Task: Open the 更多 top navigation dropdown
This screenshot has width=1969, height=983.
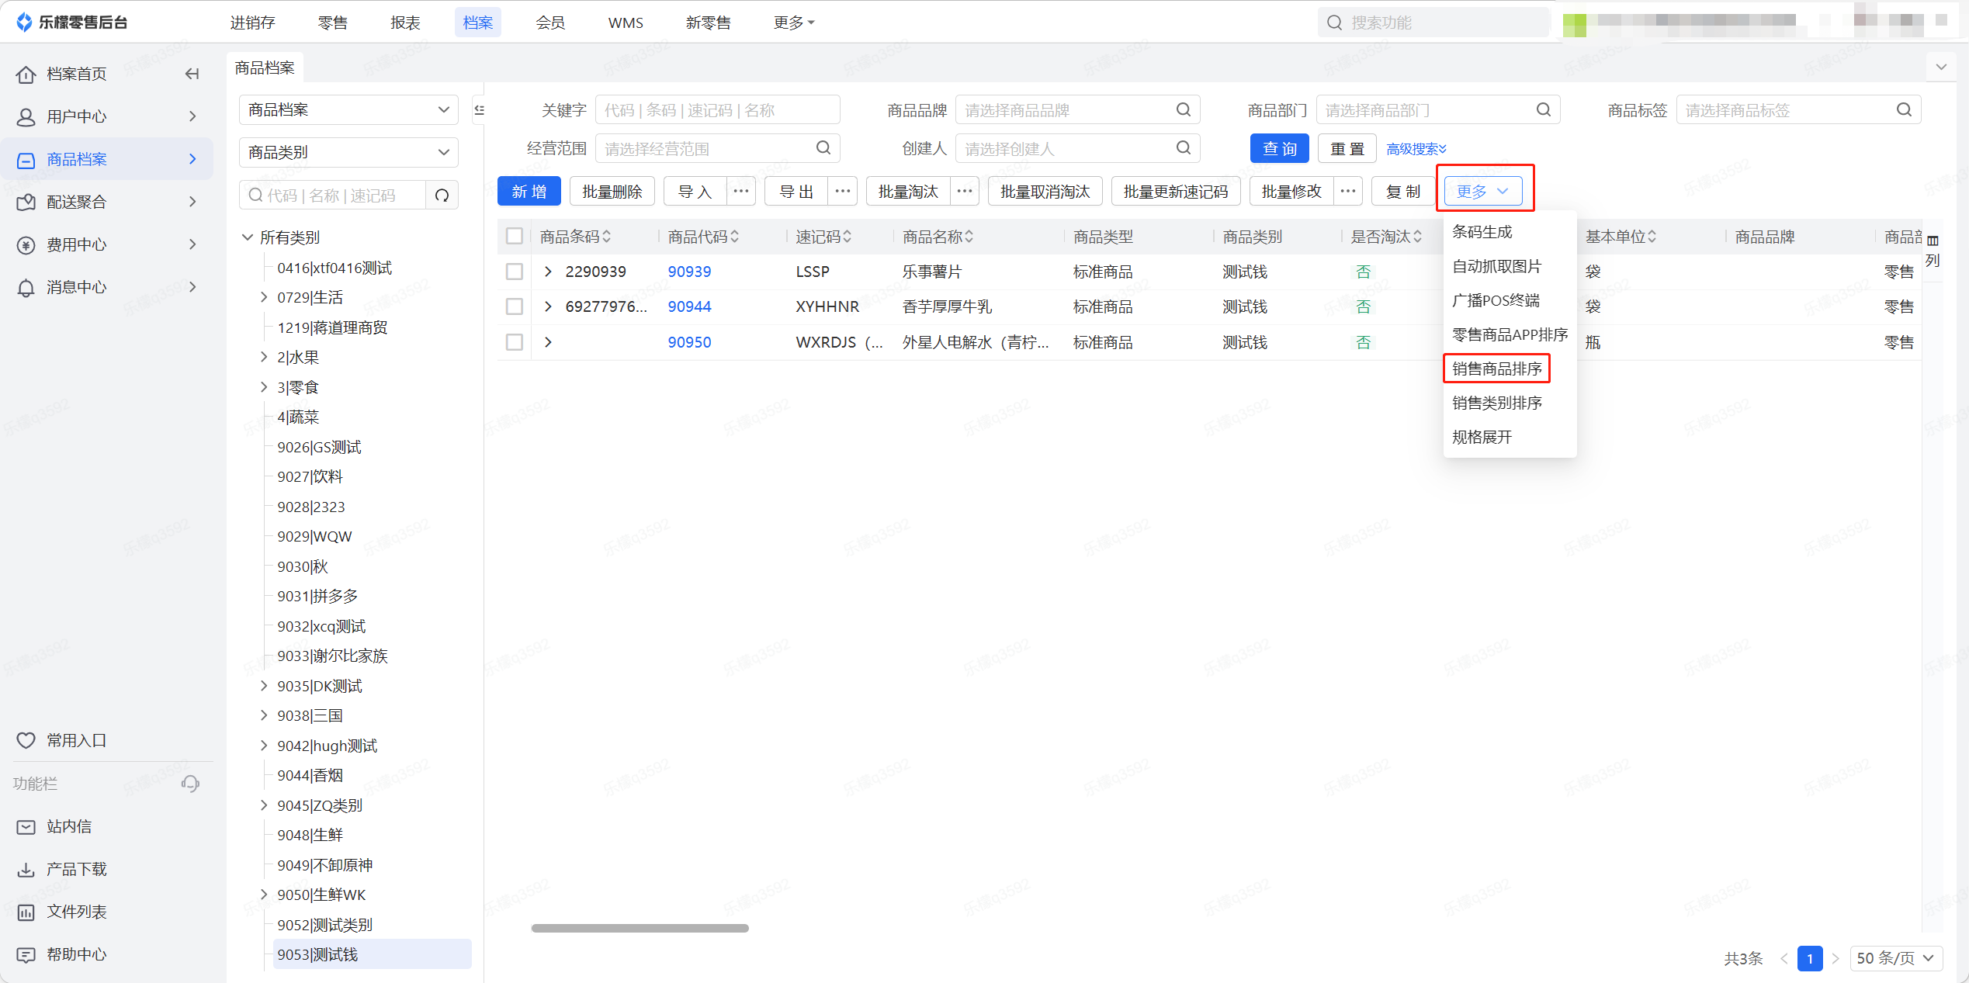Action: coord(794,22)
